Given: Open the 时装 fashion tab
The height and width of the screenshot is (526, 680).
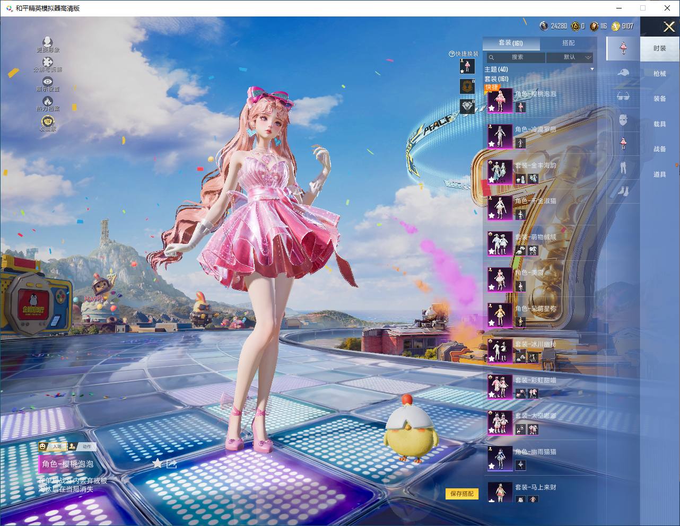Looking at the screenshot, I should tap(660, 48).
